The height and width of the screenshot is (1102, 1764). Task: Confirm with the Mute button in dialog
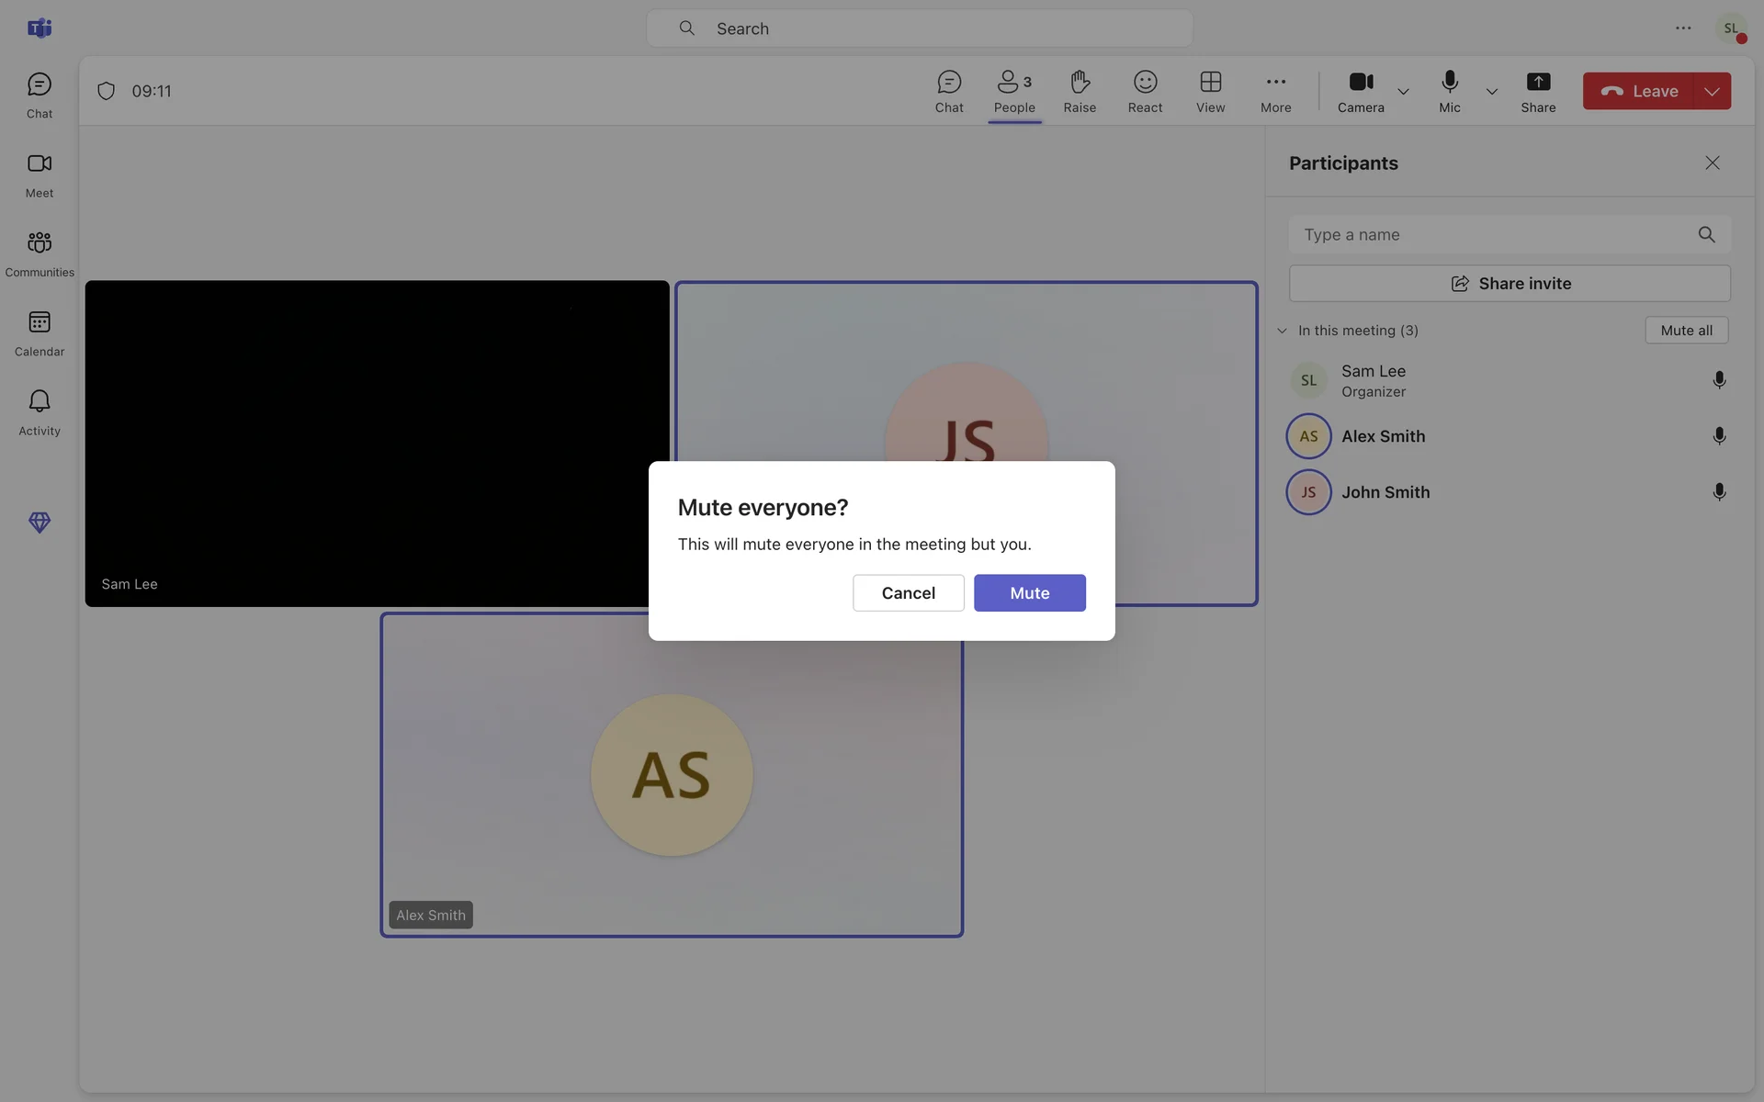1029,593
